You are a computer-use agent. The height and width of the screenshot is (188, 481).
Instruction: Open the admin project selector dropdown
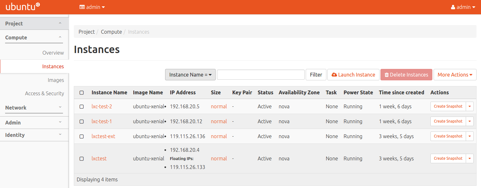point(92,7)
